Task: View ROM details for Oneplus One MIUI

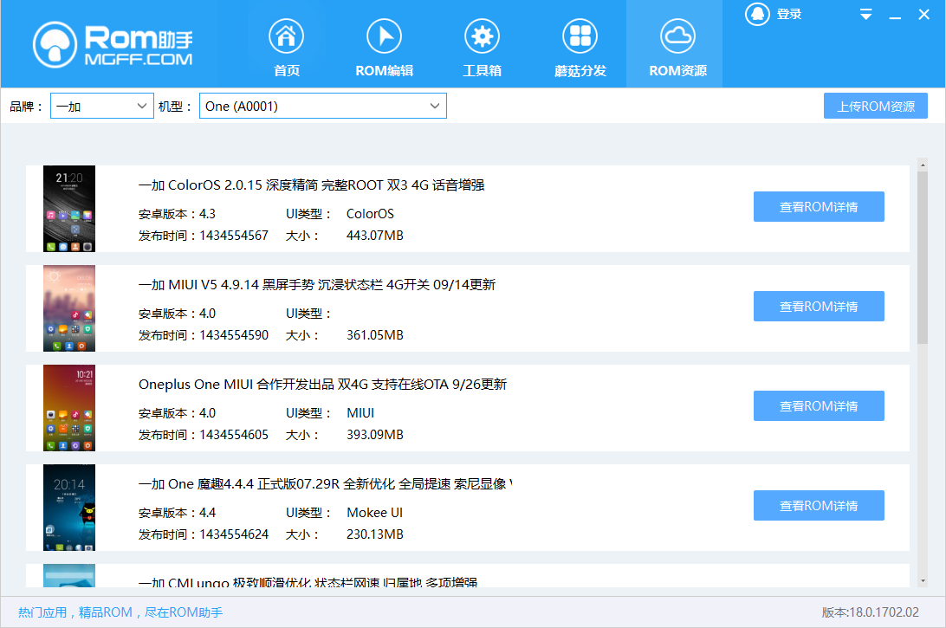Action: click(819, 406)
